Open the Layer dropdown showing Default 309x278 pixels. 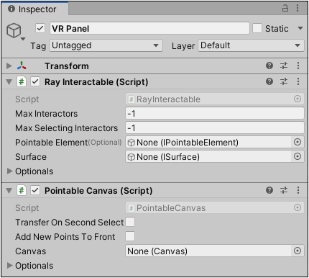(x=251, y=45)
